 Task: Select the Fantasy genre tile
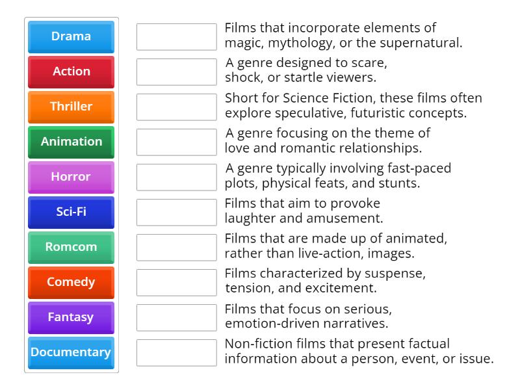pyautogui.click(x=70, y=317)
